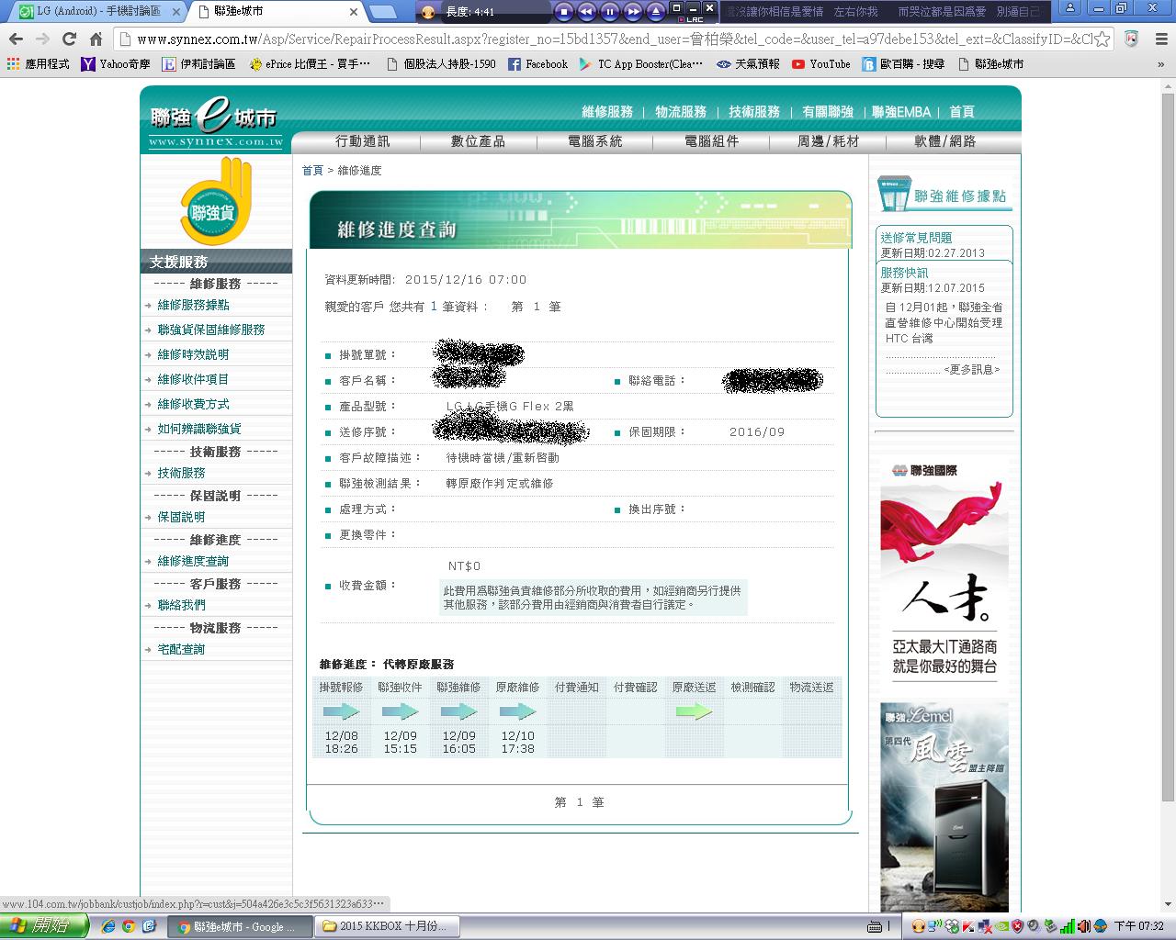Select the 行動通訊 category tab
Viewport: 1176px width, 940px height.
(x=363, y=141)
